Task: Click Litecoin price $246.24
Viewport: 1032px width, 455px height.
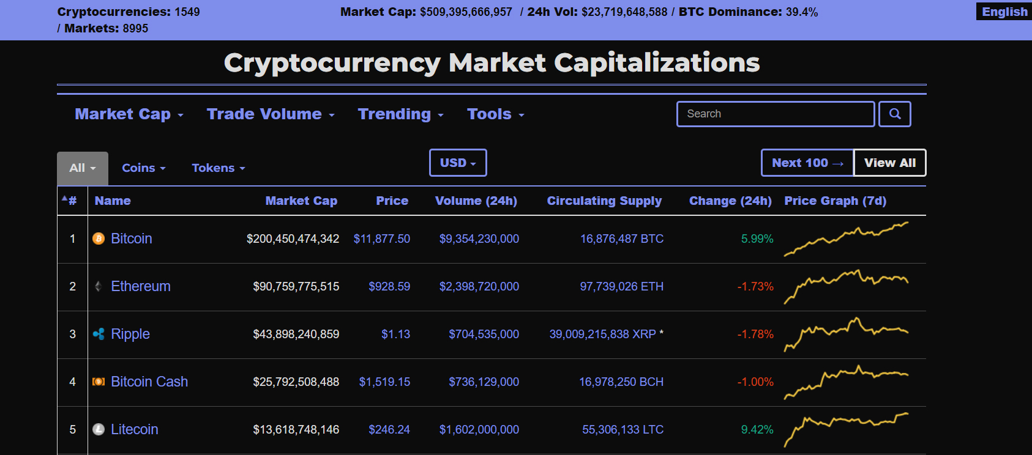Action: (389, 429)
